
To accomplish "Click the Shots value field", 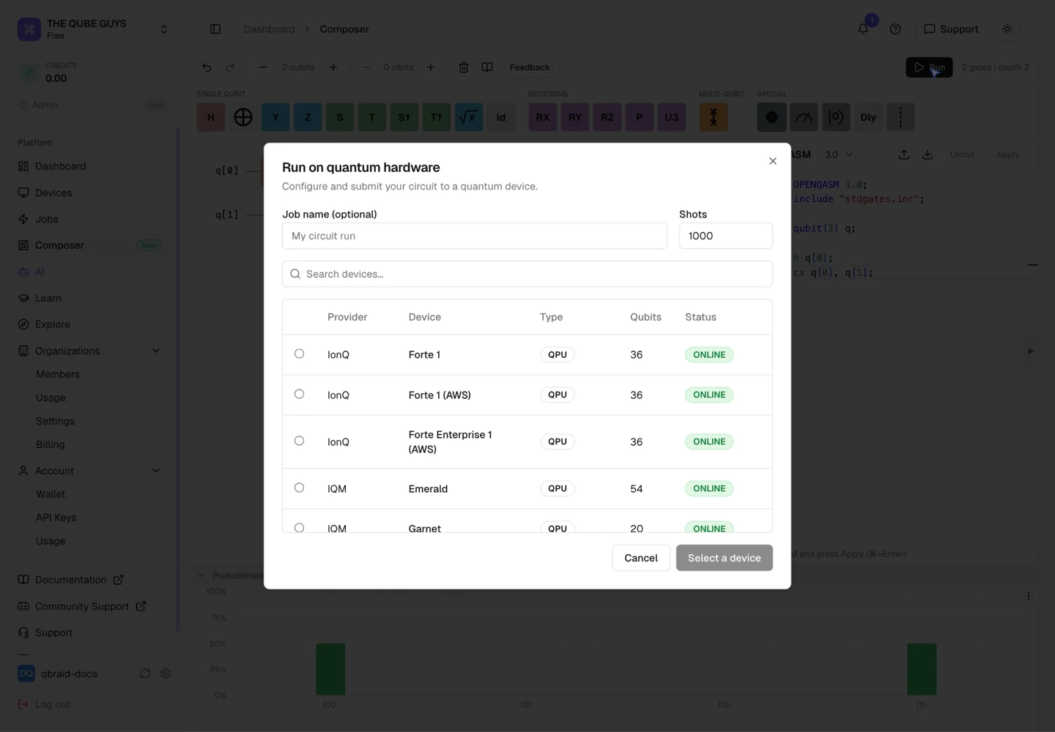I will (x=725, y=236).
